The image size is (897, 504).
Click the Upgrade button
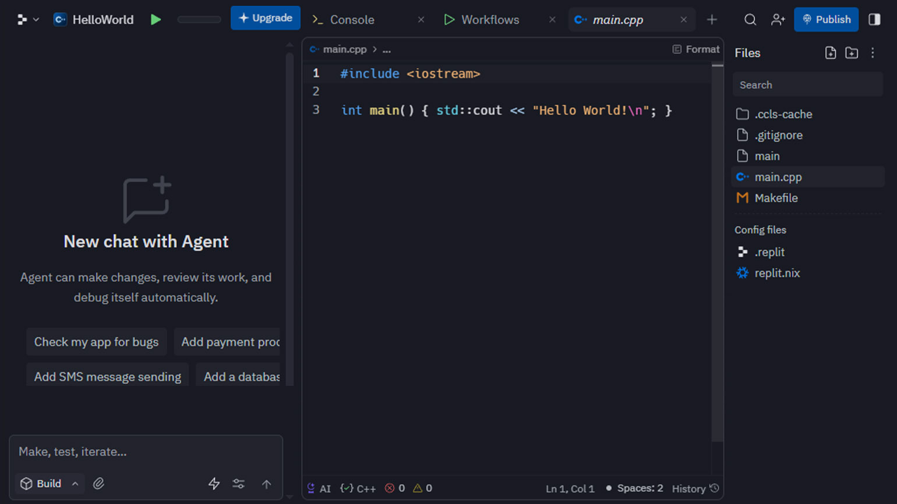coord(266,18)
